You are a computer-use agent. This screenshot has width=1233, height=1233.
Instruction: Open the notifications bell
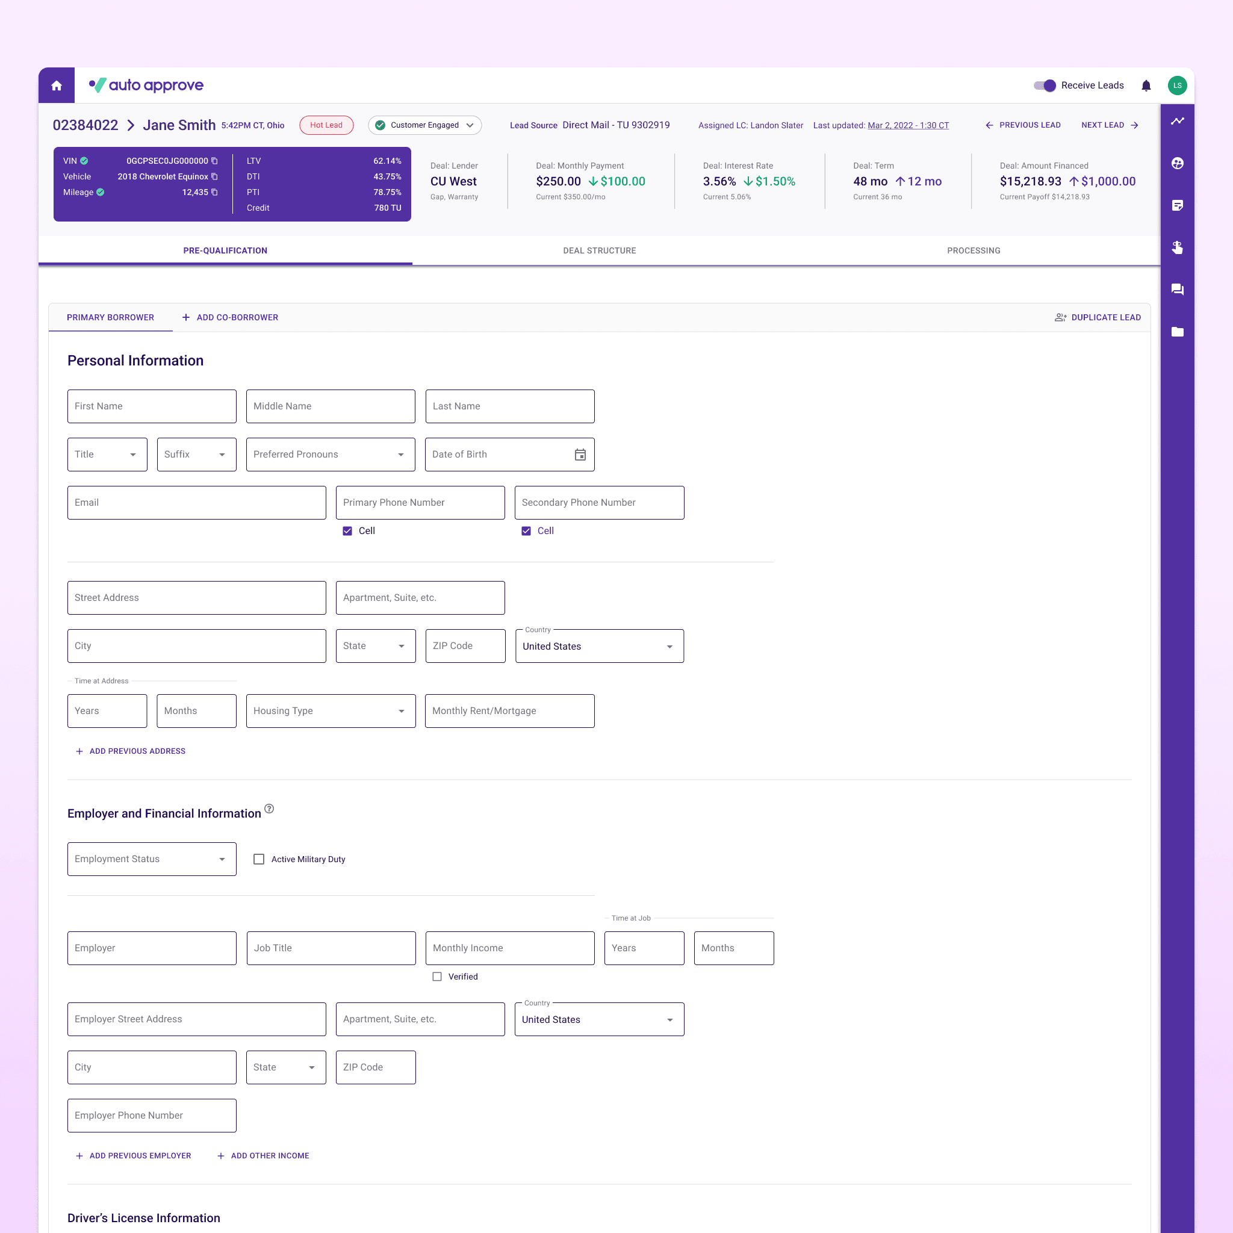click(x=1146, y=85)
